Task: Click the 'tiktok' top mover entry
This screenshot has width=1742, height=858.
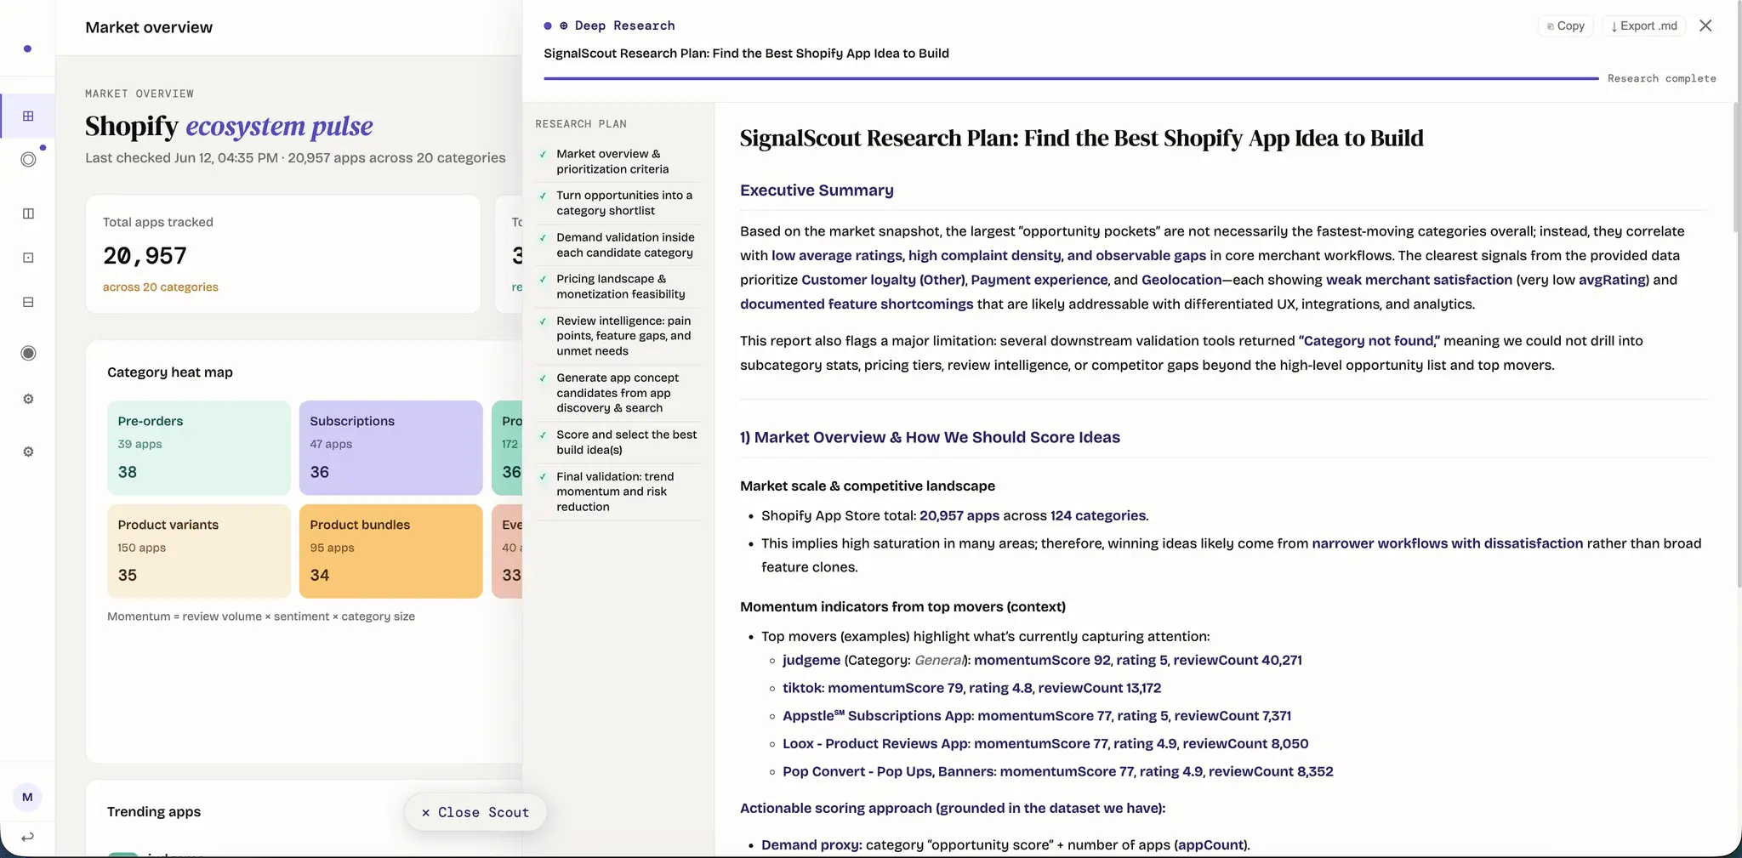Action: click(x=971, y=688)
